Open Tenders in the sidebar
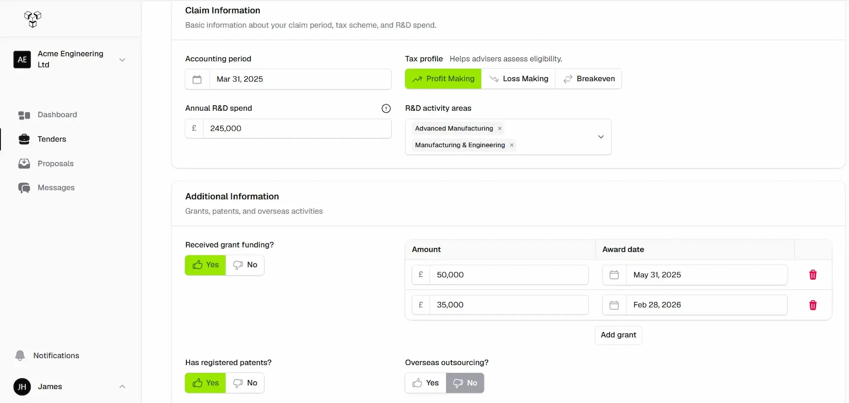 (x=52, y=139)
